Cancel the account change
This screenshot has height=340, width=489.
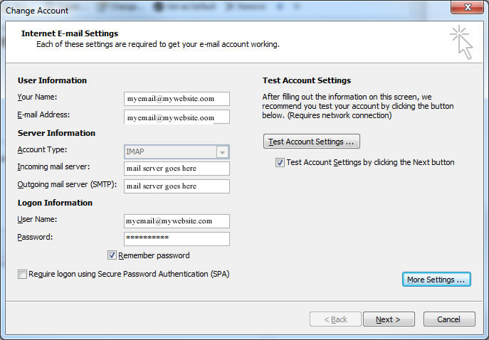coord(448,319)
